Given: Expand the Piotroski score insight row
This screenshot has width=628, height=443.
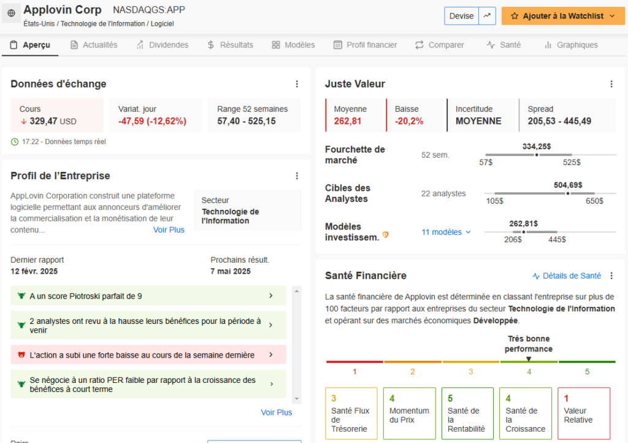Looking at the screenshot, I should (x=148, y=296).
